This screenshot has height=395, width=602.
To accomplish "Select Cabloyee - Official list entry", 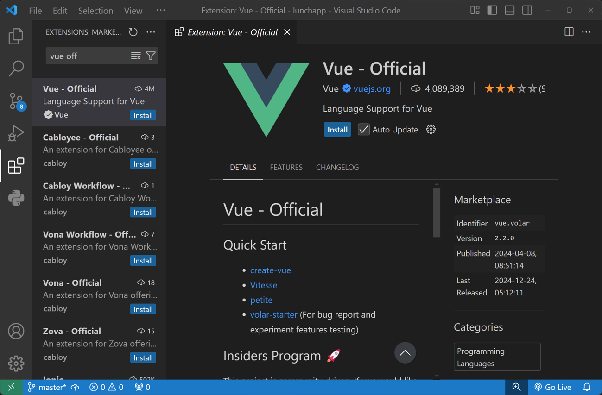I will click(x=99, y=150).
